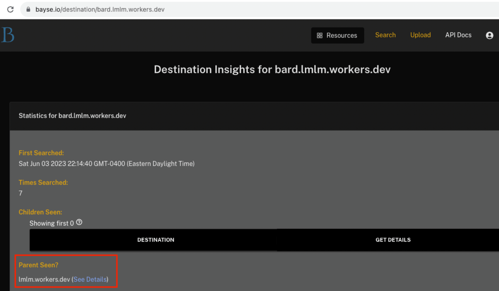
Task: Select the Parent Seen? label
Action: (x=38, y=265)
